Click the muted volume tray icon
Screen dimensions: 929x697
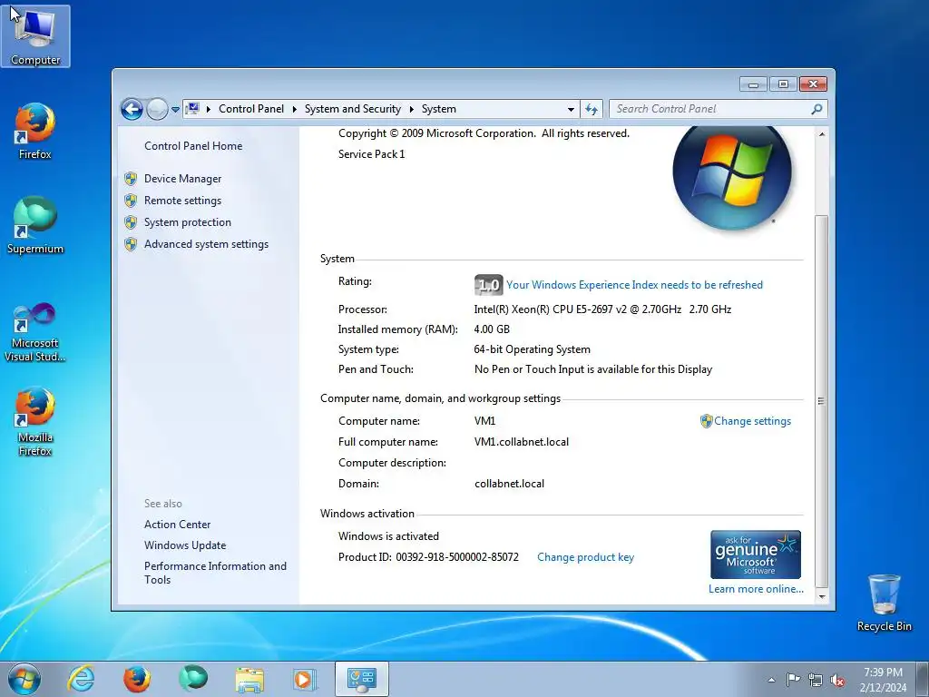[837, 680]
